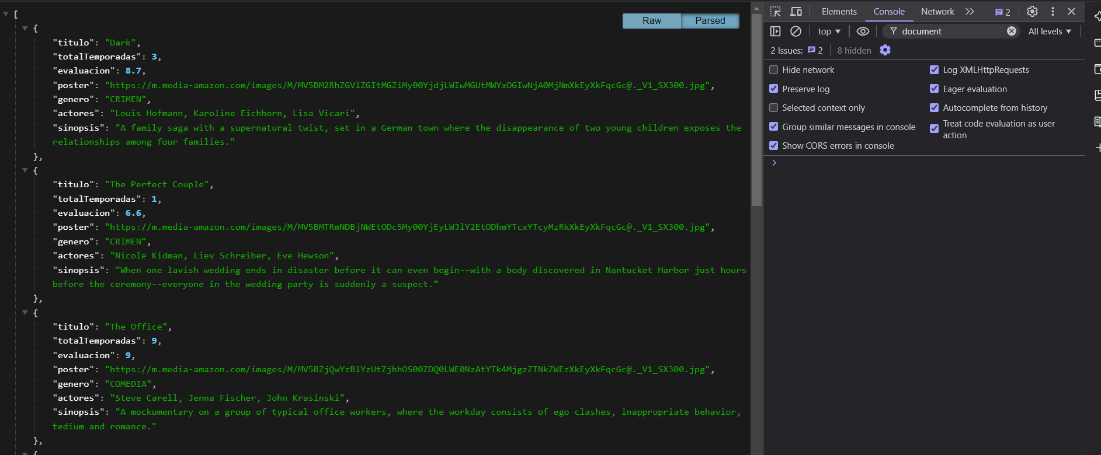Viewport: 1101px width, 455px height.
Task: Disable Autocomplete from history
Action: [934, 107]
